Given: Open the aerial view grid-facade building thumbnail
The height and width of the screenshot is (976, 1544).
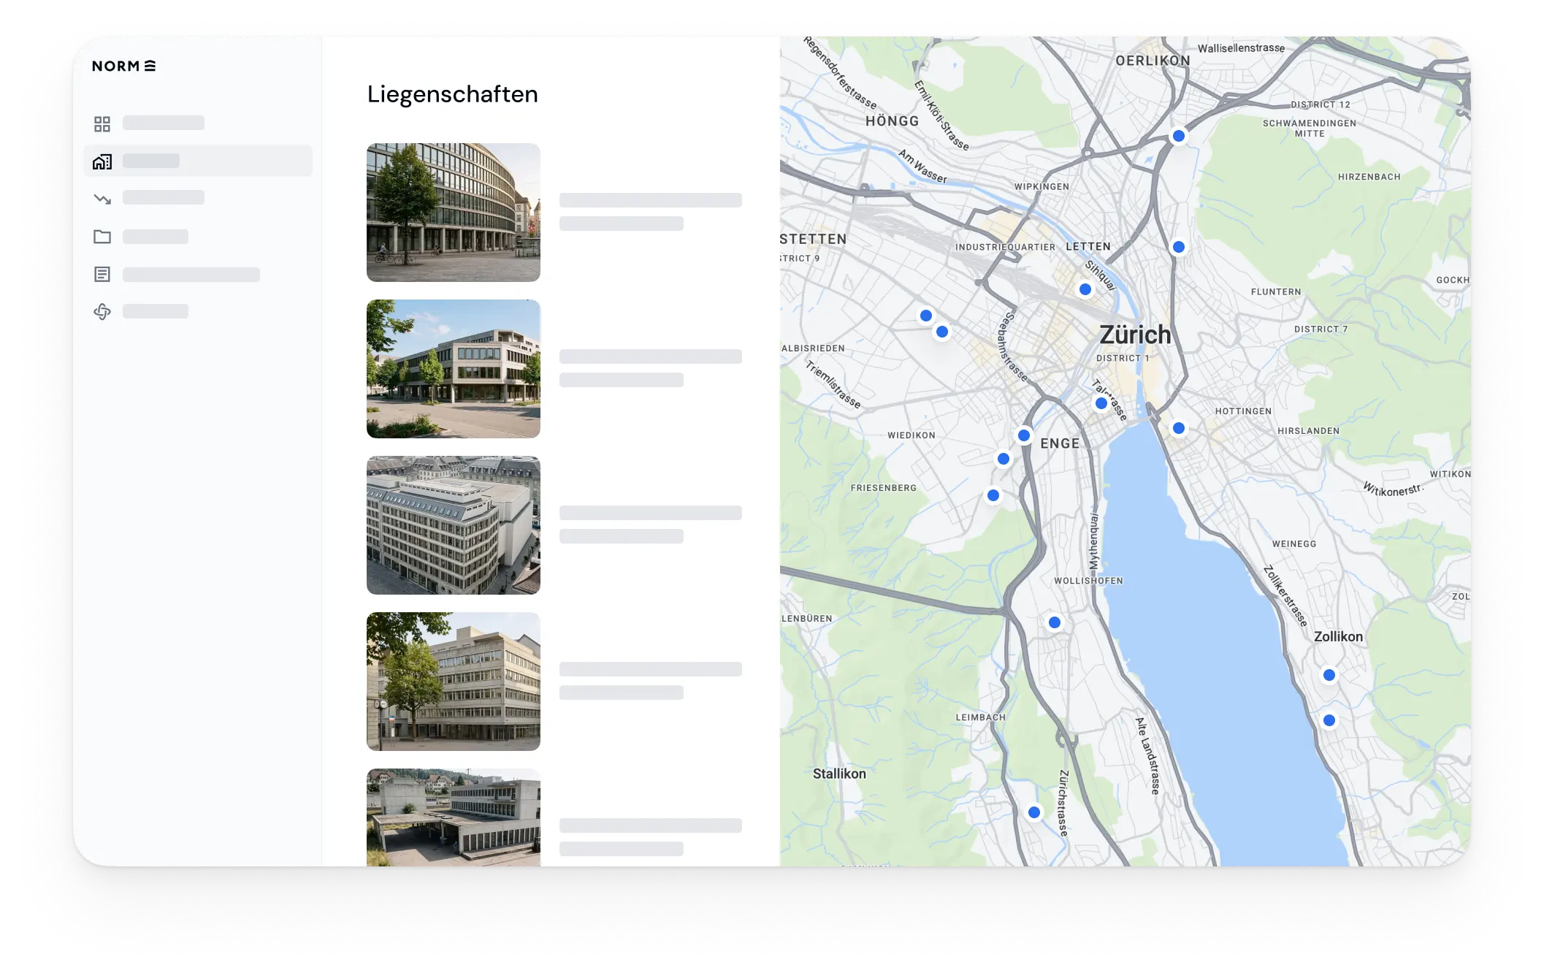Looking at the screenshot, I should [454, 525].
